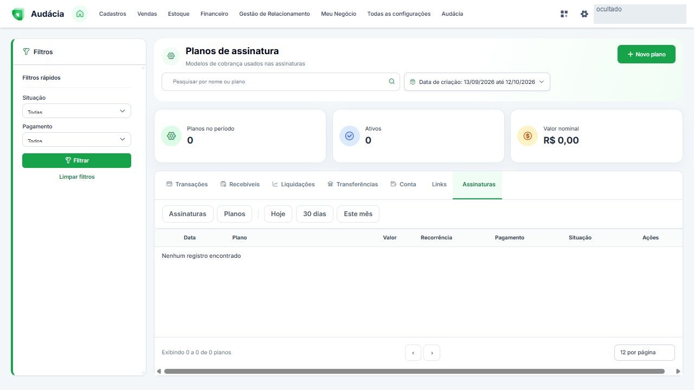Focus the Pesquisar por nome ou plano field
The width and height of the screenshot is (694, 390).
click(x=281, y=82)
